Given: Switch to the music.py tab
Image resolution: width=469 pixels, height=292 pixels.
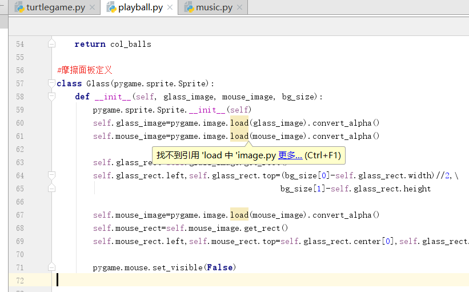Looking at the screenshot, I should 213,7.
